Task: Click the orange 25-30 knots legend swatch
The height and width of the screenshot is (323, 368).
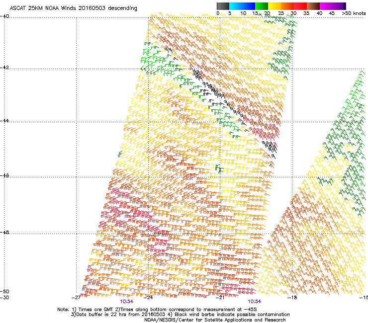Action: pos(287,6)
